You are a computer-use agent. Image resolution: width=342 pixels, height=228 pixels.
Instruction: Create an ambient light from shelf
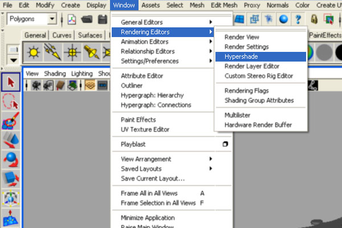point(34,52)
